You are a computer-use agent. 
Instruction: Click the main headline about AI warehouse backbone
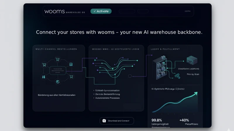click(119, 32)
